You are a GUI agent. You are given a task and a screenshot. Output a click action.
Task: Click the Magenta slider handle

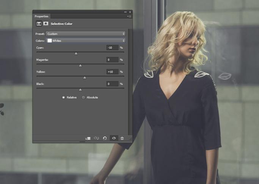(80, 65)
